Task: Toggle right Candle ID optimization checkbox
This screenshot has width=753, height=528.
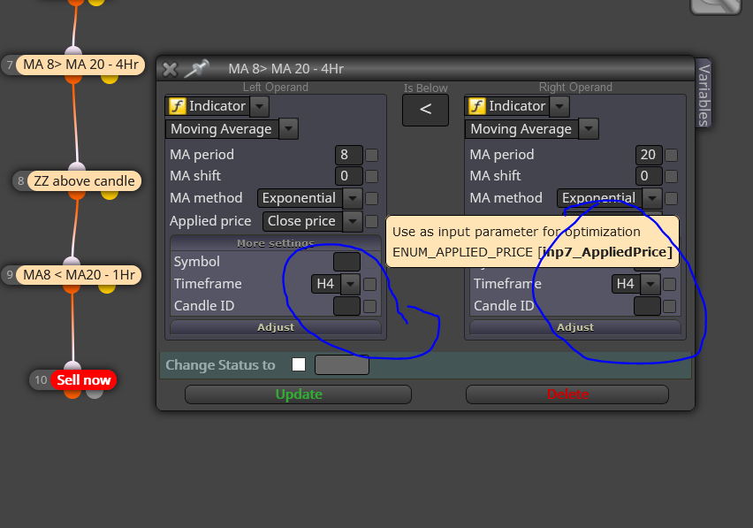Action: click(x=669, y=307)
